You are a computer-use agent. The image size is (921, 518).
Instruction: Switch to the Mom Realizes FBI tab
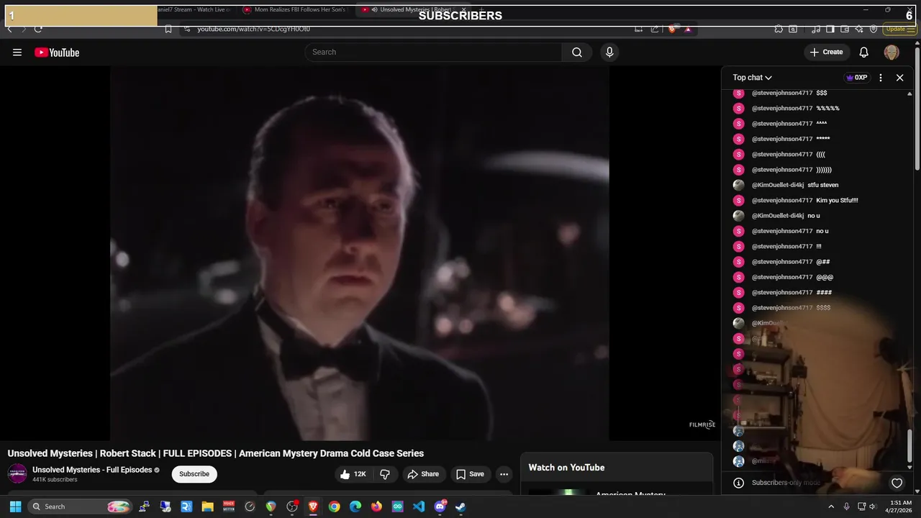click(x=295, y=10)
